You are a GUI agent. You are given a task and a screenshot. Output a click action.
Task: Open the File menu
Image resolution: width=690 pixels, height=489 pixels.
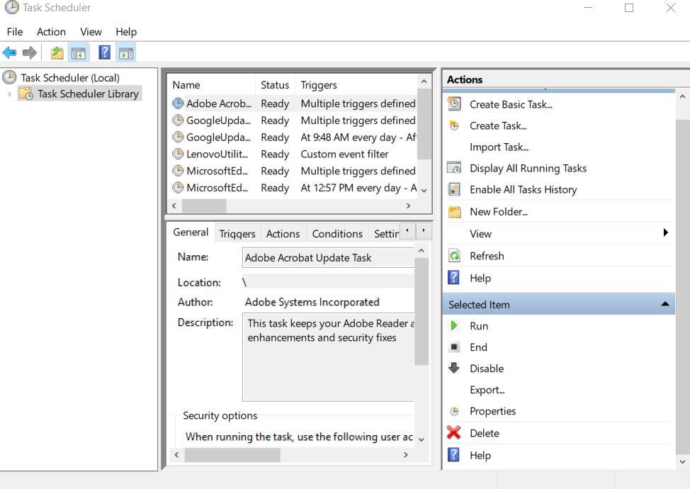[x=14, y=32]
